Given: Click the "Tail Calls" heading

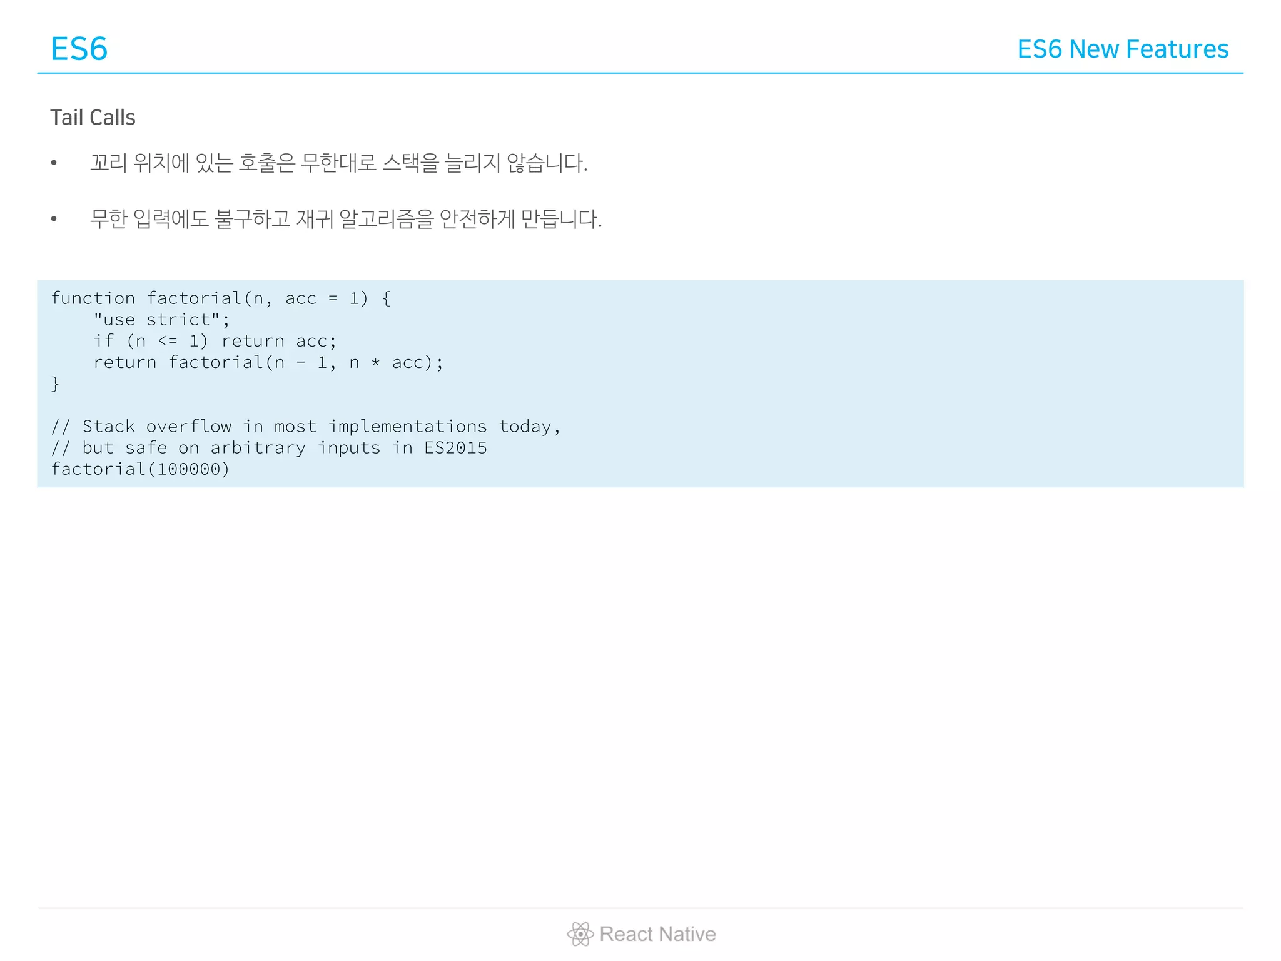Looking at the screenshot, I should (x=93, y=118).
